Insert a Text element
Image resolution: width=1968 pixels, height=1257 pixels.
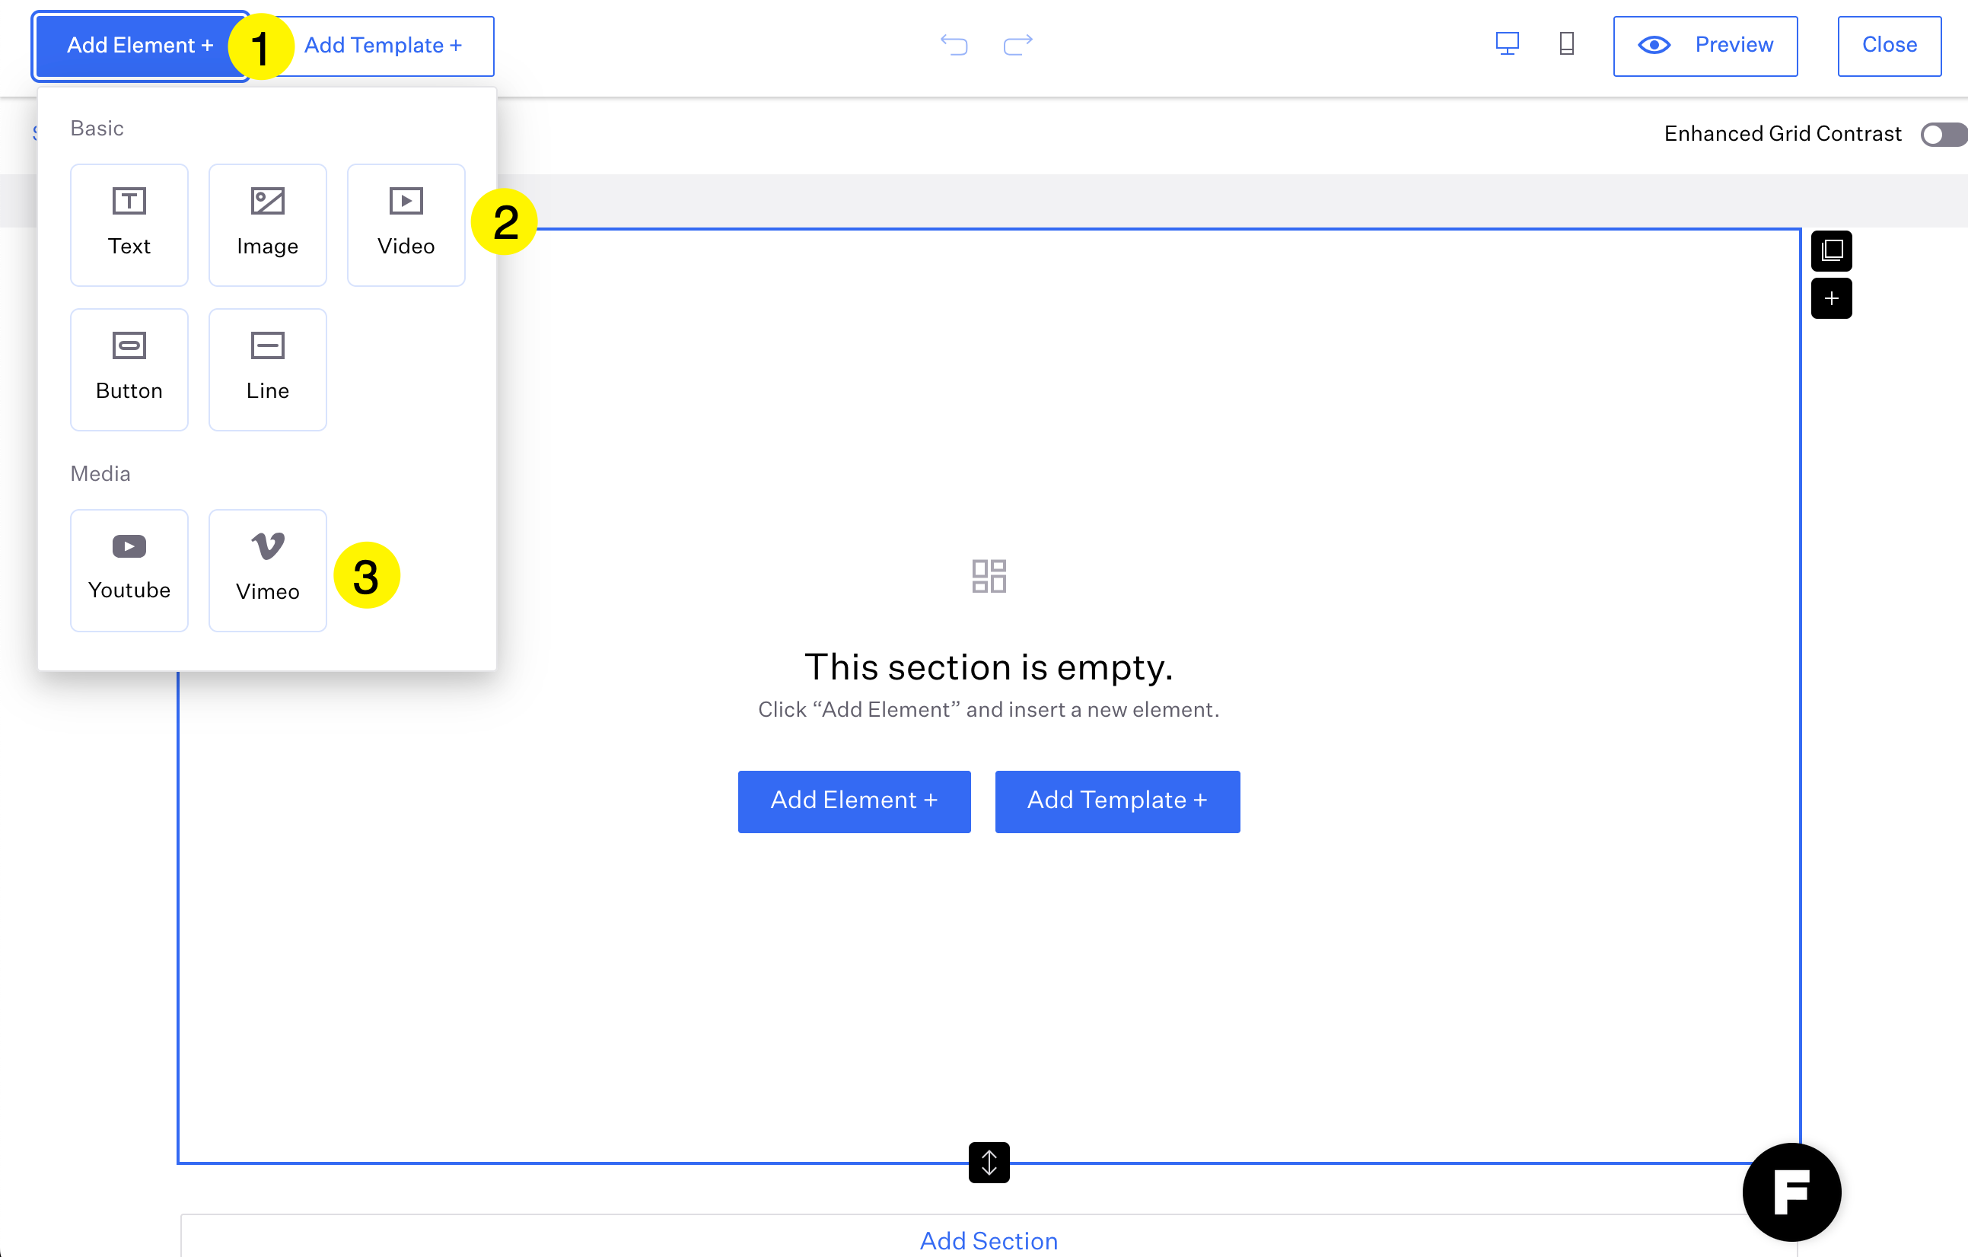coord(129,224)
